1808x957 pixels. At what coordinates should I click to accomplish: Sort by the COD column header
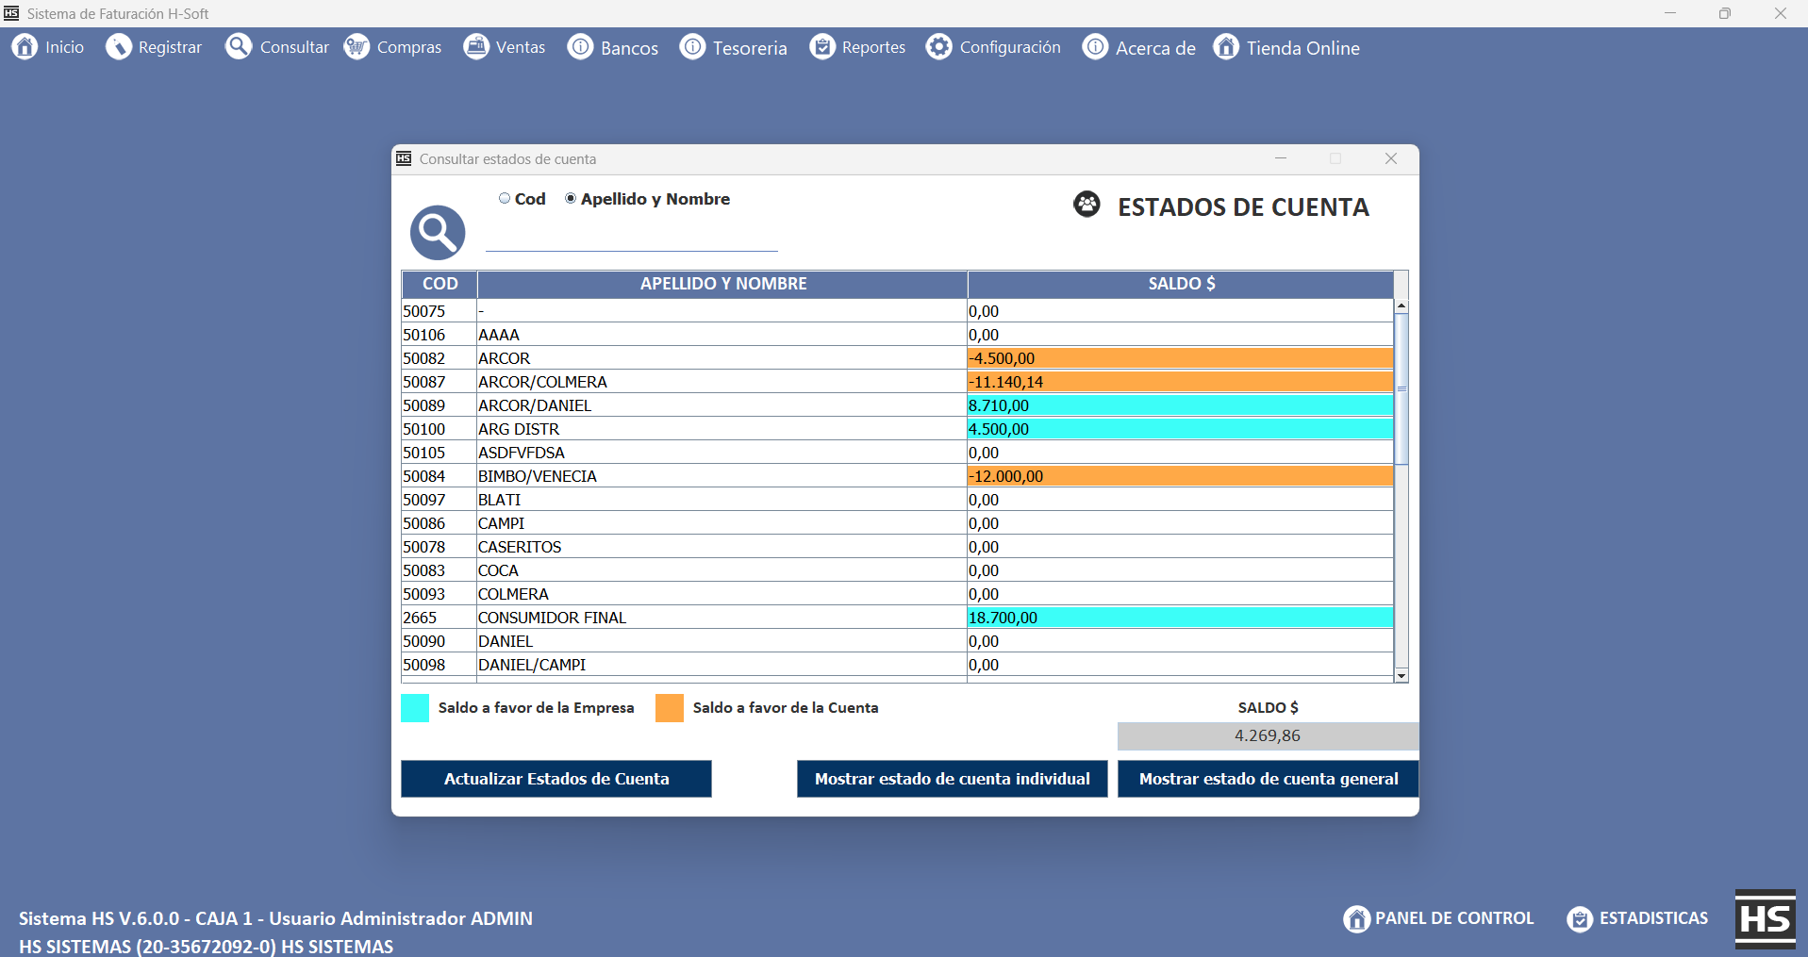tap(440, 284)
